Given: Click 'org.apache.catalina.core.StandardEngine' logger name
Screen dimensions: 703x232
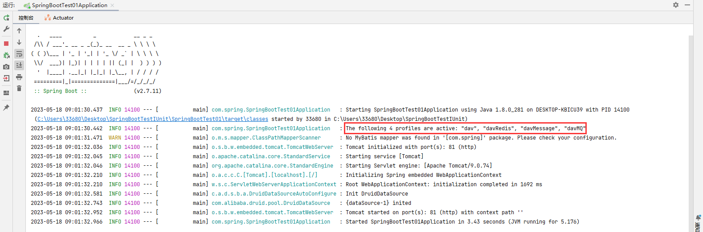Looking at the screenshot, I should point(272,166).
